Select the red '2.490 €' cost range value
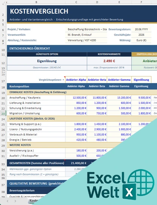Image resolution: width=157 pixels, height=205 pixels. click(109, 61)
